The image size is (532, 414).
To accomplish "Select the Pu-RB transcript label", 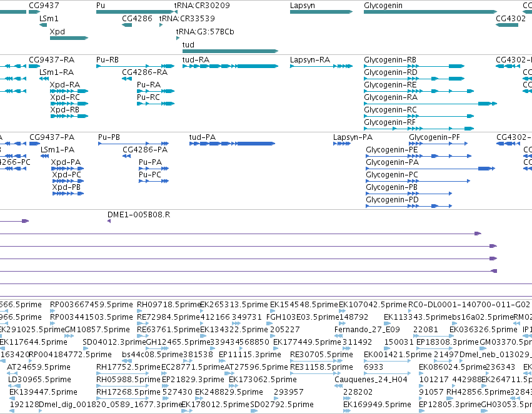I will coord(108,59).
